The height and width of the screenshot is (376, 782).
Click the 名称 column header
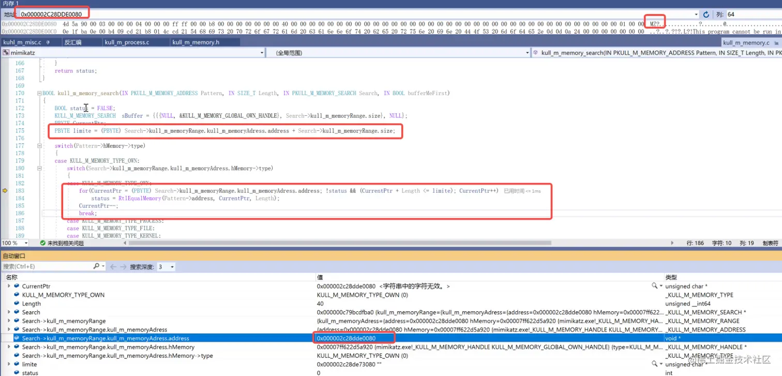click(x=11, y=278)
